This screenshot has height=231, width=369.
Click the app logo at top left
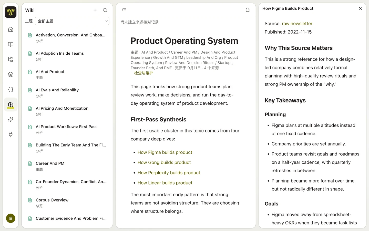pyautogui.click(x=11, y=12)
